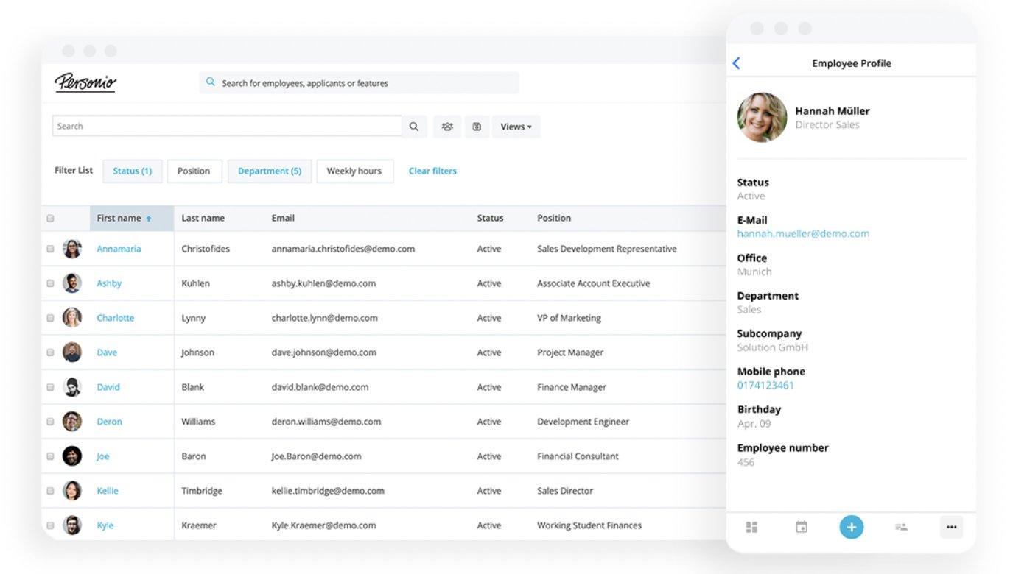The width and height of the screenshot is (1027, 574).
Task: Click the save view icon button
Action: [x=477, y=127]
